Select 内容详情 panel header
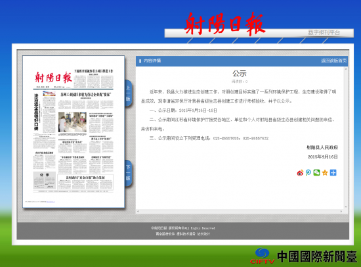The width and height of the screenshot is (361, 267). point(152,61)
